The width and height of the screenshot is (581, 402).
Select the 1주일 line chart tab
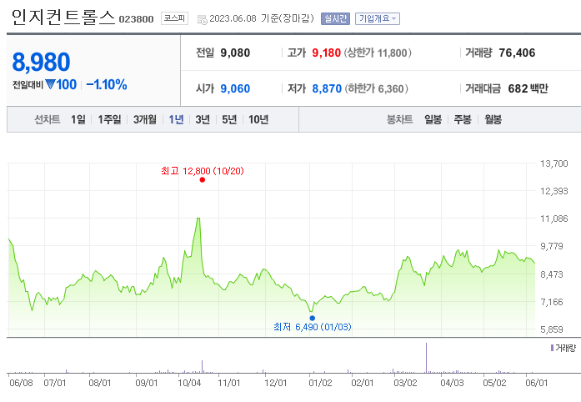pyautogui.click(x=109, y=119)
